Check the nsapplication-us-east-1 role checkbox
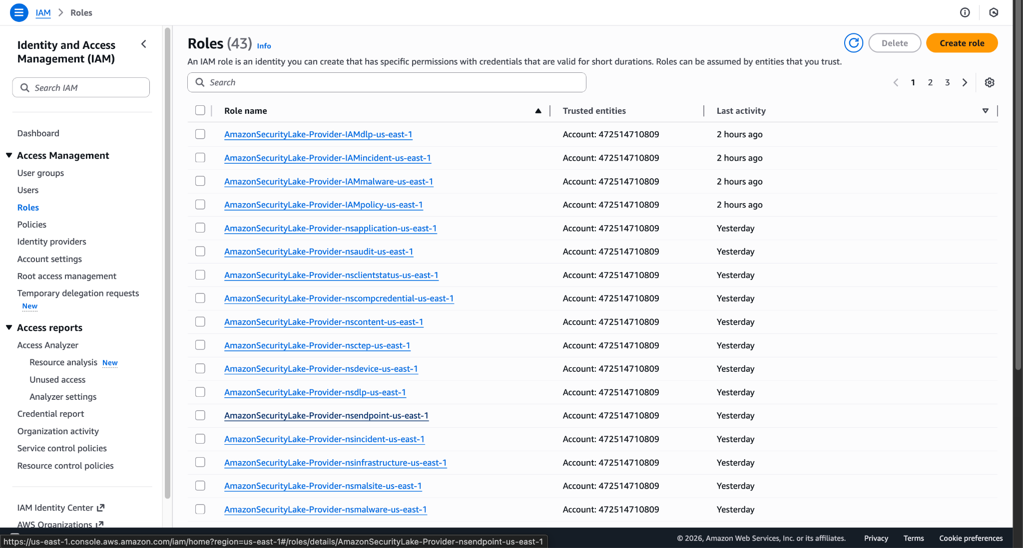Screen dimensions: 1023x548 [x=200, y=228]
